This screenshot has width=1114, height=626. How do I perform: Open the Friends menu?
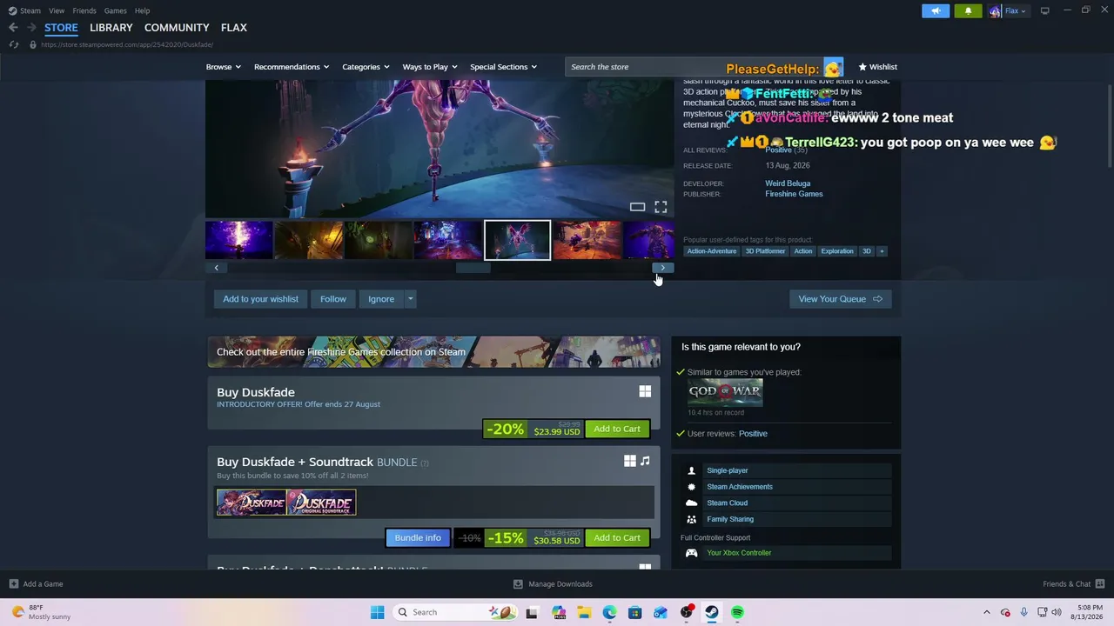point(84,10)
